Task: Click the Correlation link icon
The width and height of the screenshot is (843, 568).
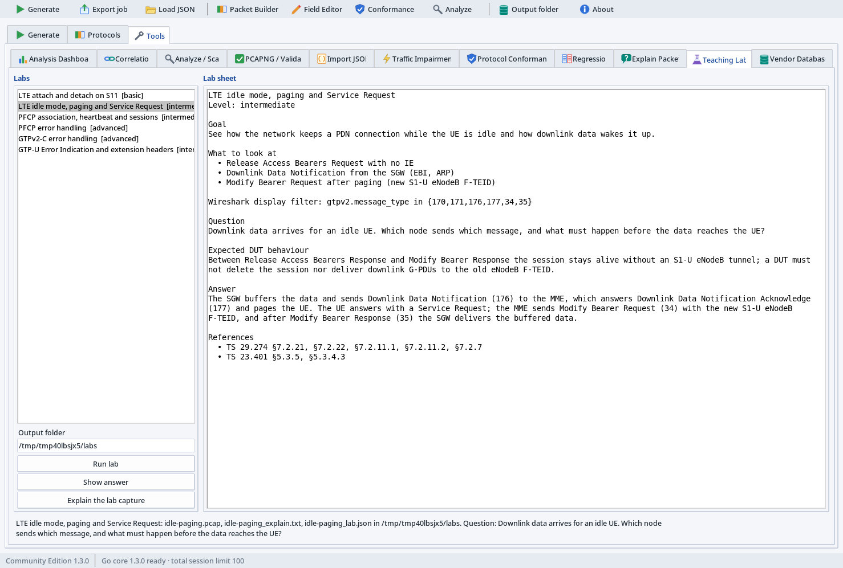Action: point(110,59)
